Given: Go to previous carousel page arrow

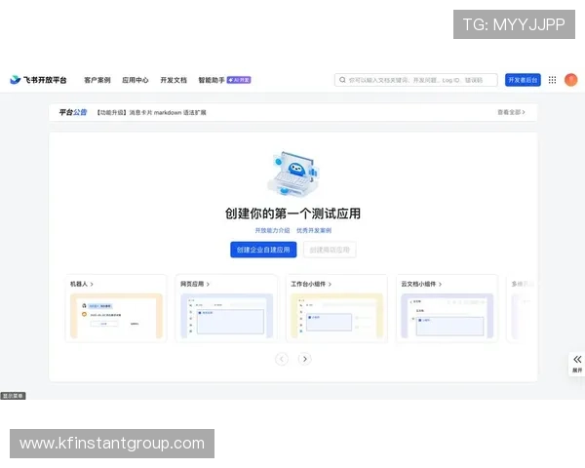Looking at the screenshot, I should click(282, 359).
